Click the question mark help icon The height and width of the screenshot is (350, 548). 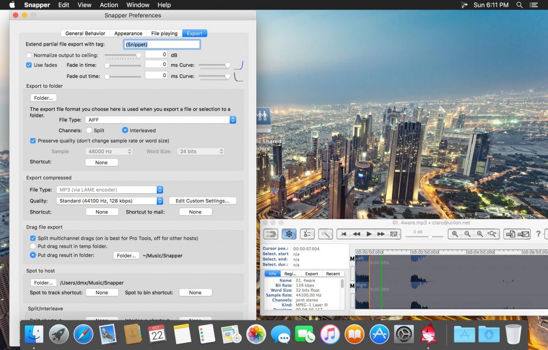tap(538, 234)
